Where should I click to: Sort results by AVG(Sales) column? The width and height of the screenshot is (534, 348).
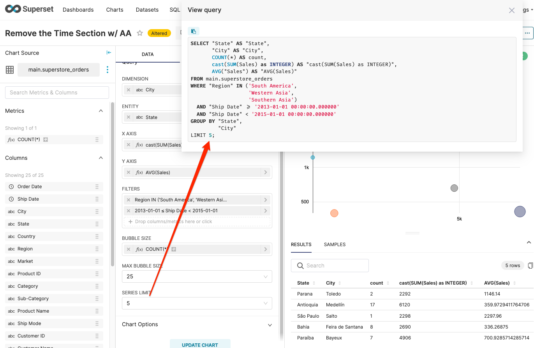pyautogui.click(x=514, y=283)
